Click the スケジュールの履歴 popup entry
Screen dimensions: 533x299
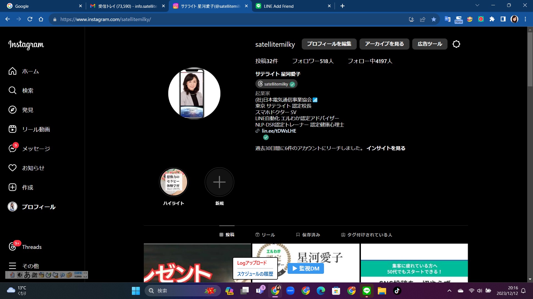coord(255,274)
